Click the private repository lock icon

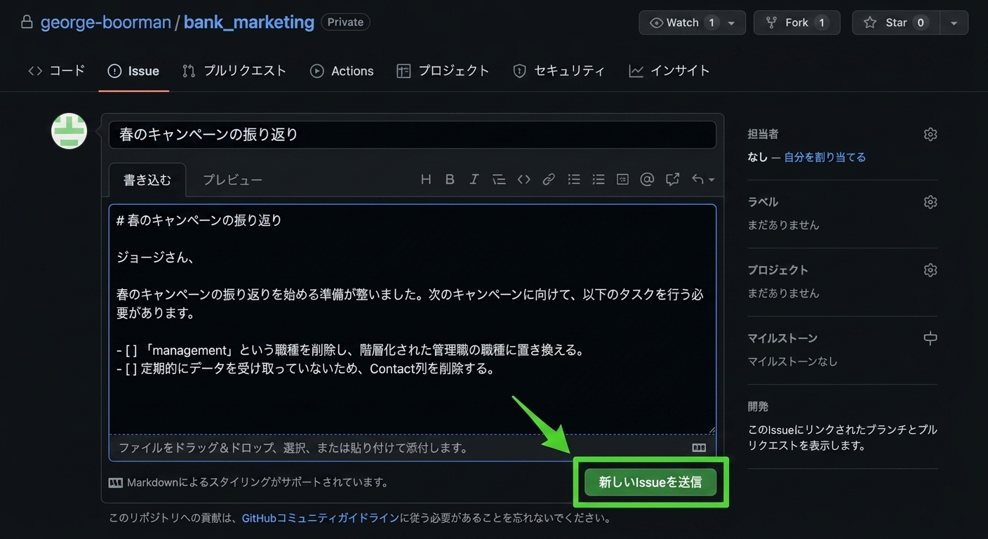tap(27, 22)
